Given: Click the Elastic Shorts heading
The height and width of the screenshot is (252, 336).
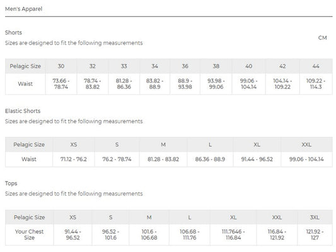Looking at the screenshot, I should [23, 111].
